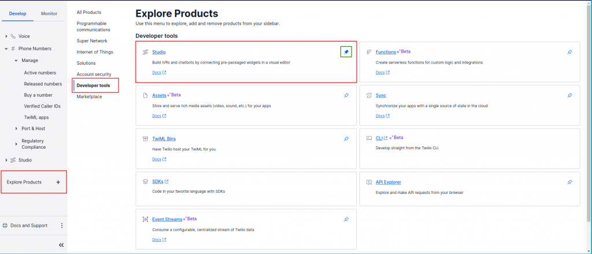Click external link icon next to SDKs
The height and width of the screenshot is (254, 592).
click(x=166, y=182)
